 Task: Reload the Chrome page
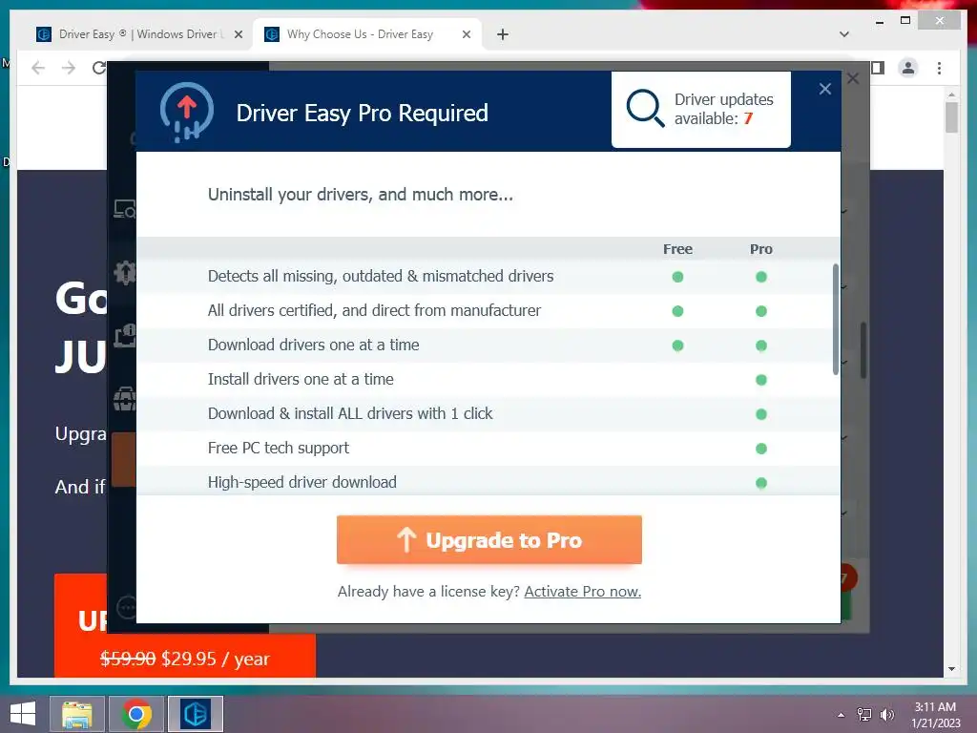pyautogui.click(x=98, y=68)
